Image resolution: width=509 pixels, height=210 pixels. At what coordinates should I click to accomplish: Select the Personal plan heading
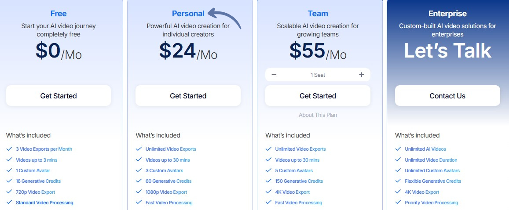coord(188,14)
